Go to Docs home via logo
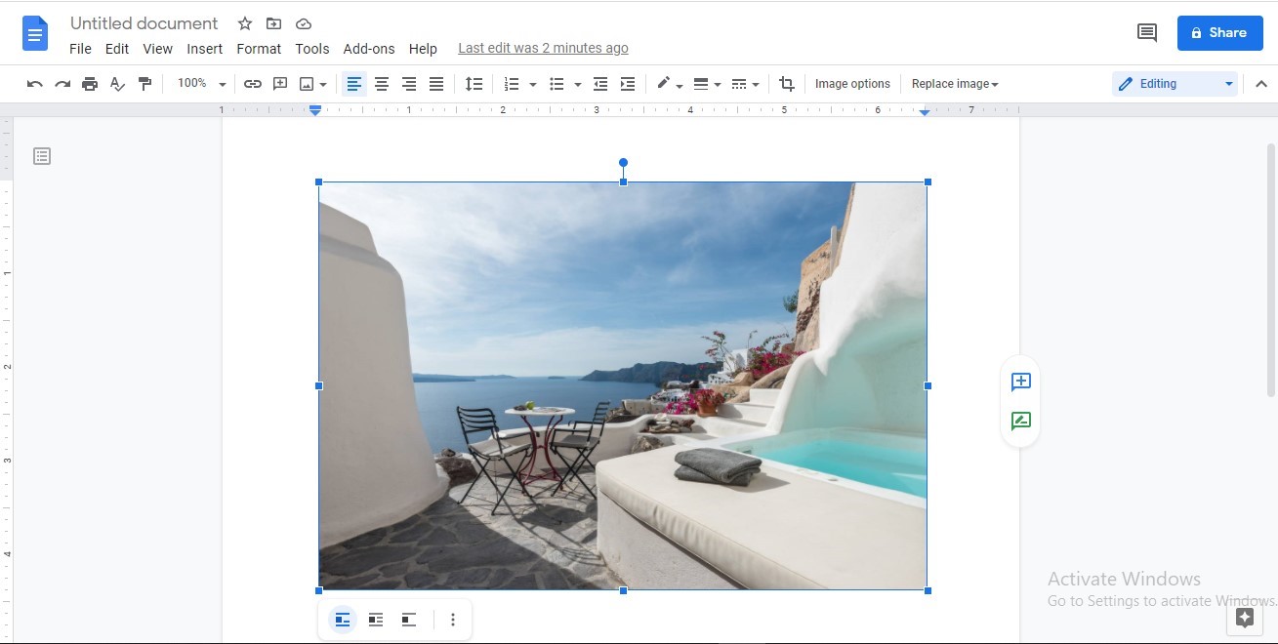 (x=35, y=33)
